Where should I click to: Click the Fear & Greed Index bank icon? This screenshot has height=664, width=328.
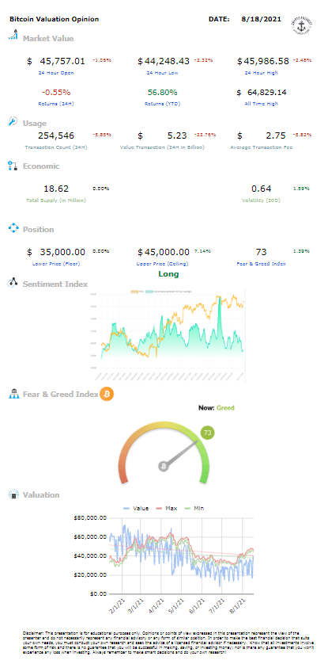(14, 395)
